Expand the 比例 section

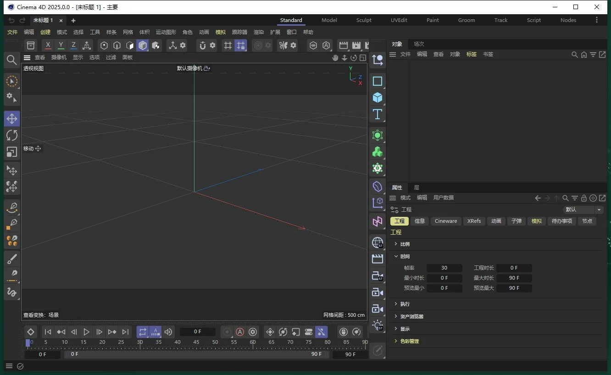(405, 244)
